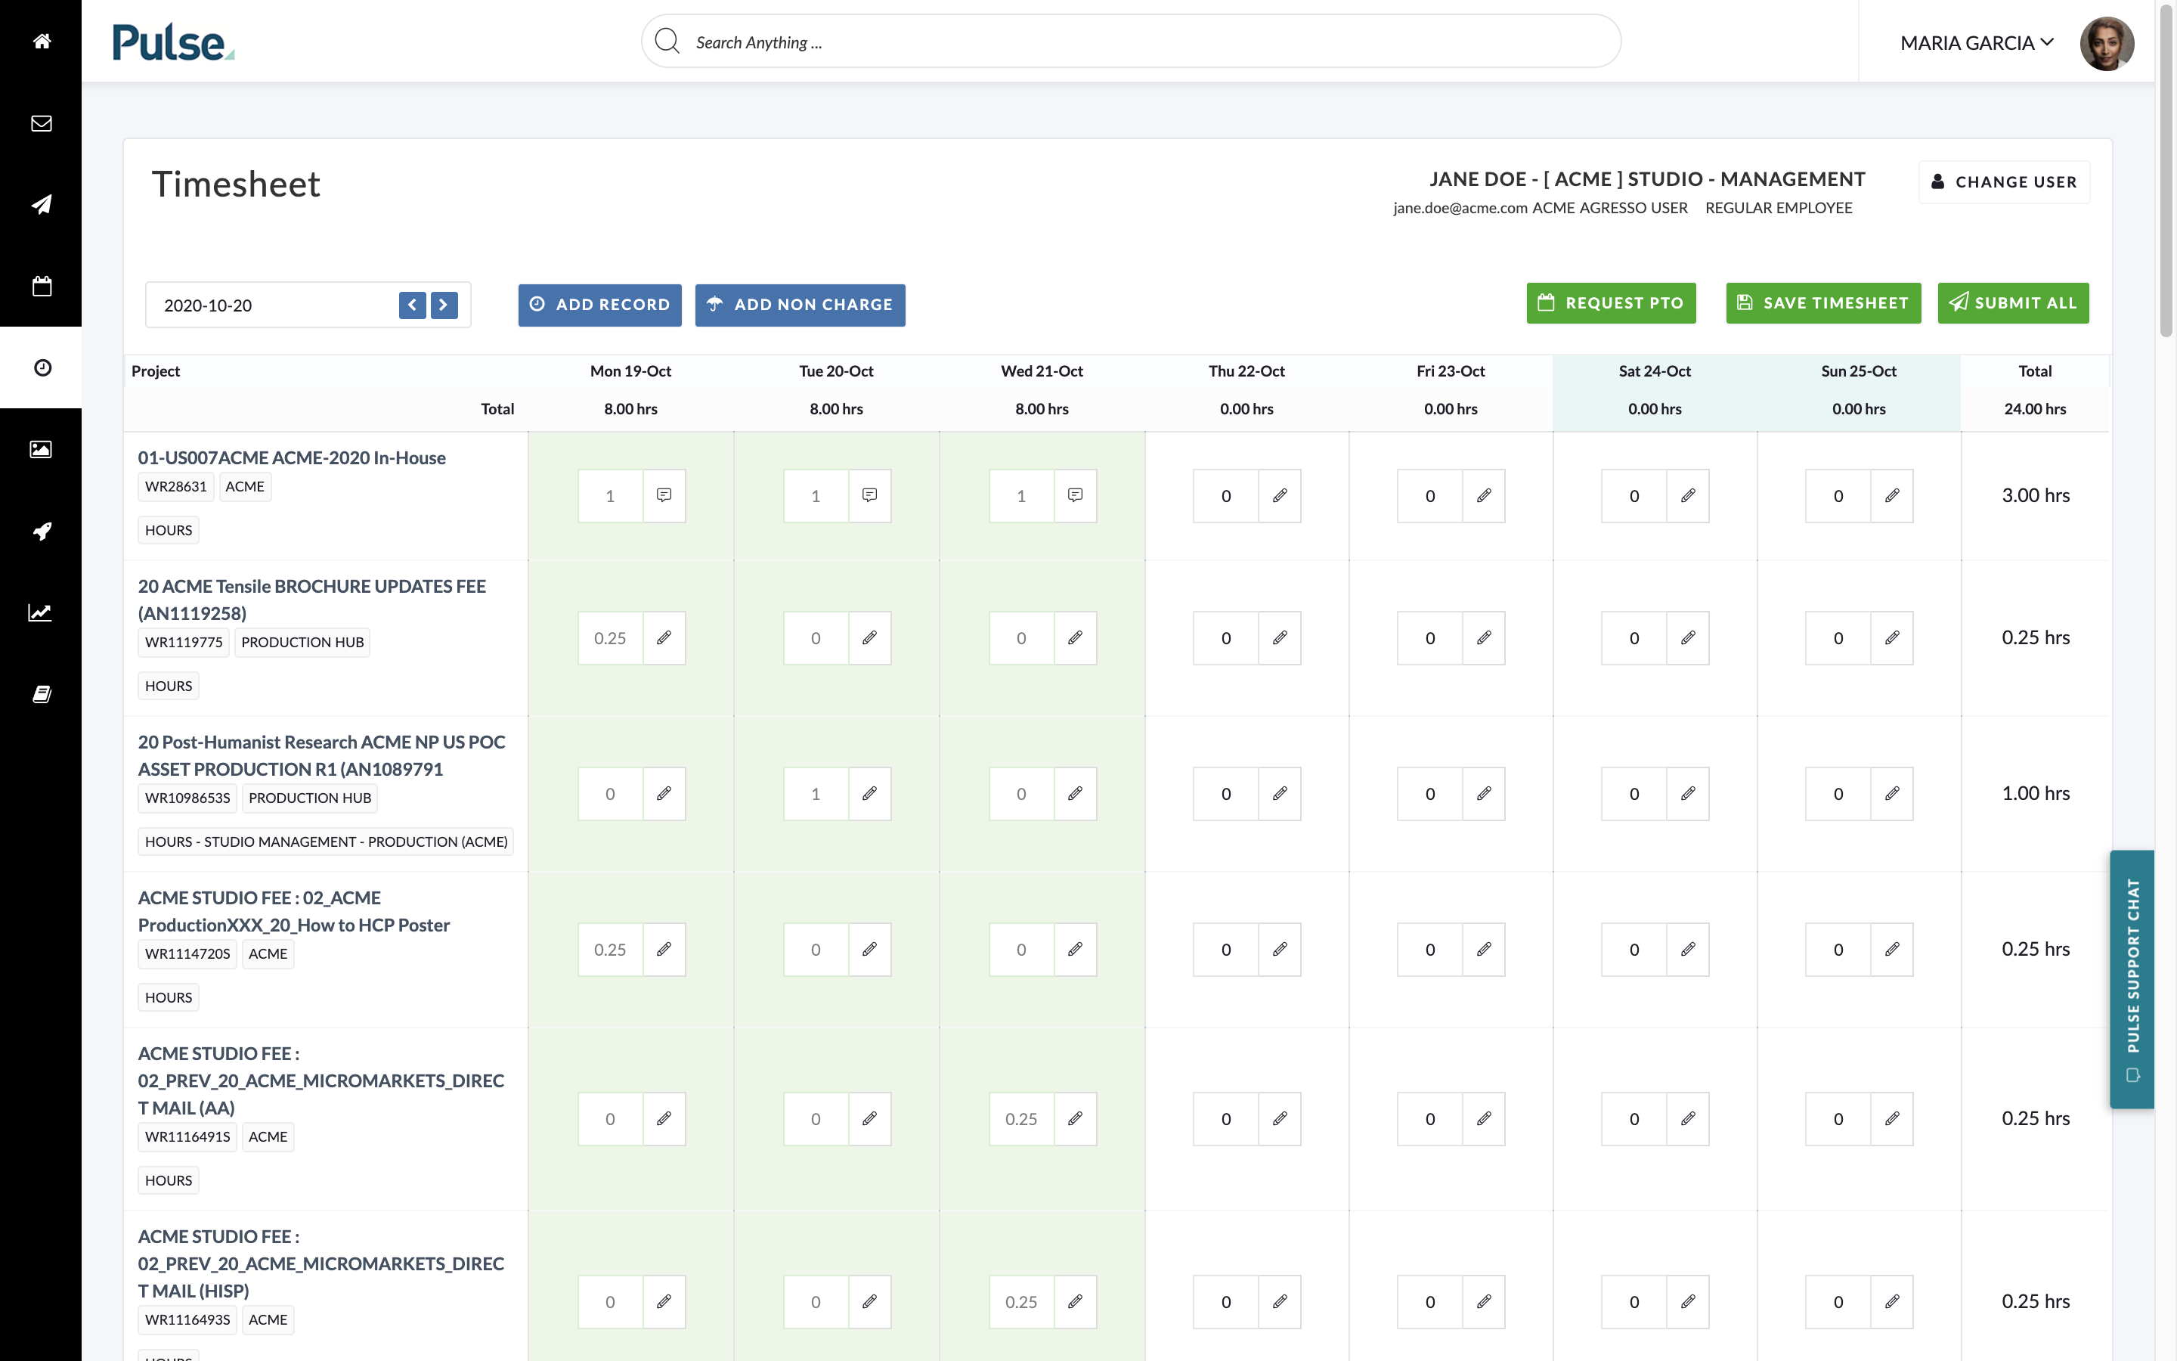2177x1361 pixels.
Task: Click the WR1116491S tag
Action: tap(187, 1136)
